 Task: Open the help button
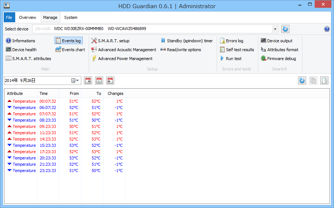[327, 29]
